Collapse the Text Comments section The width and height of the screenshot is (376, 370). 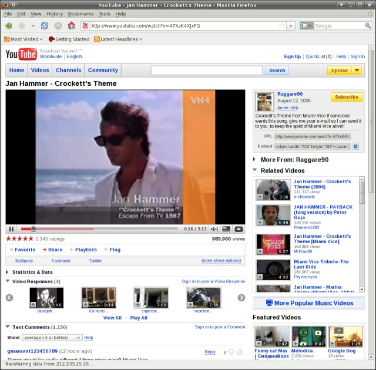(8, 327)
